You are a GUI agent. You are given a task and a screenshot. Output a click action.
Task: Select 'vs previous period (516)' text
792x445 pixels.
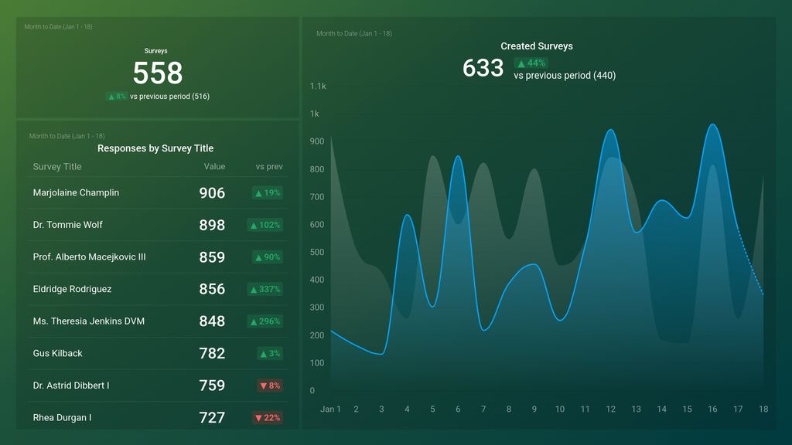pos(169,97)
